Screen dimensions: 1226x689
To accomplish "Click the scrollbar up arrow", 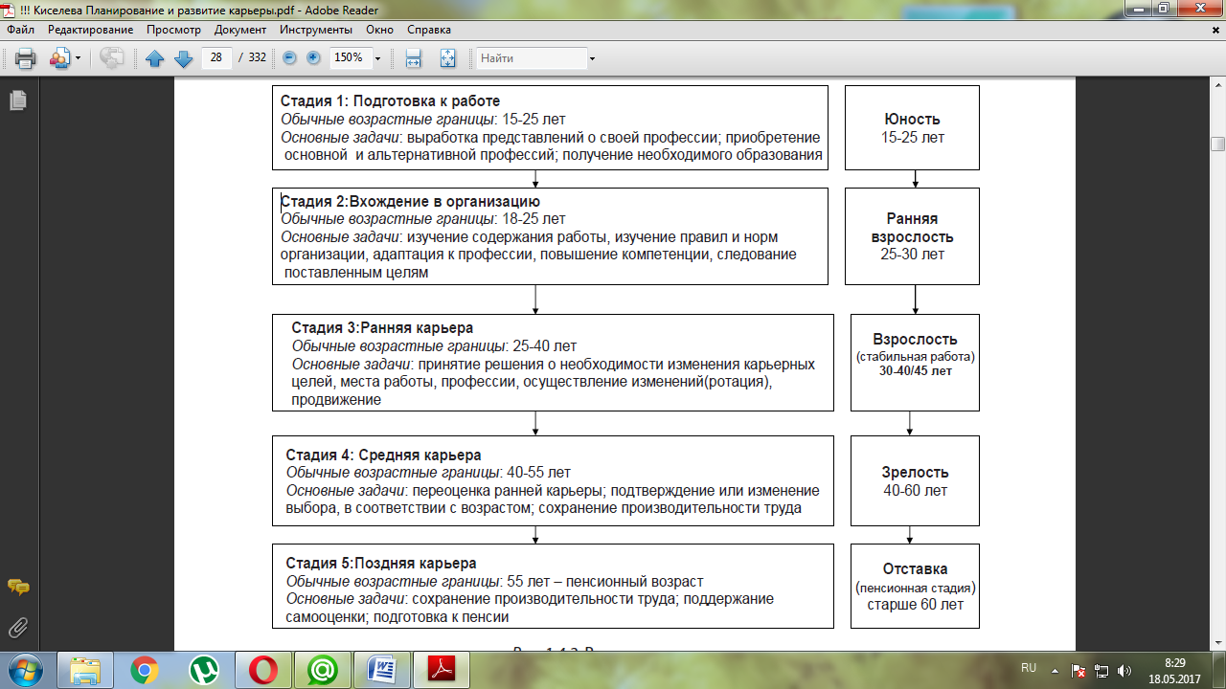I will pos(1217,85).
